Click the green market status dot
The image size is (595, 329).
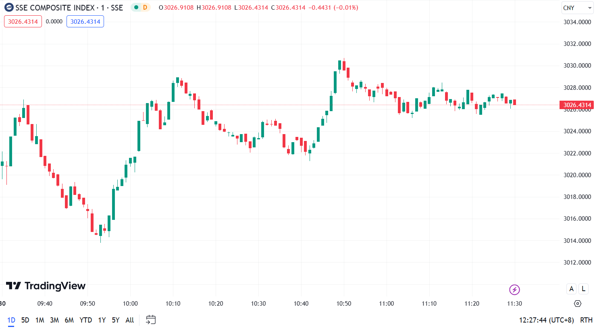[x=136, y=8]
